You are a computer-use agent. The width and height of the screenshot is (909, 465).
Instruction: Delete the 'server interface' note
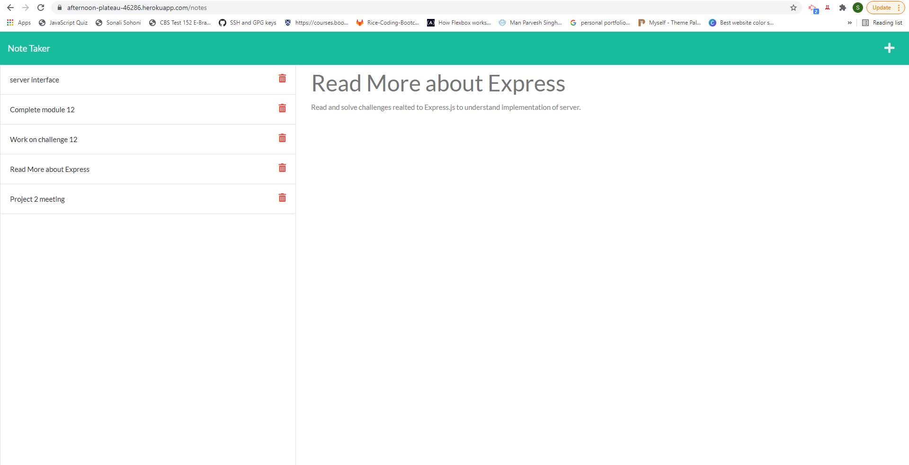tap(282, 79)
